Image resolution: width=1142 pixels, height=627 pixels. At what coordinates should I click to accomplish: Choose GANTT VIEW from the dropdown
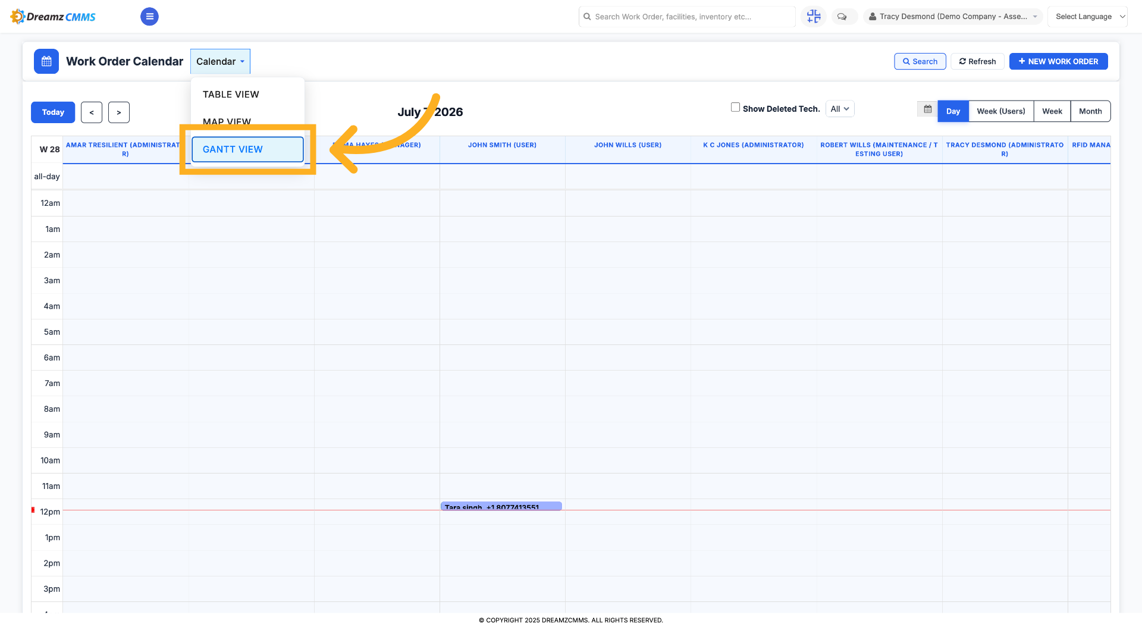[x=247, y=149]
